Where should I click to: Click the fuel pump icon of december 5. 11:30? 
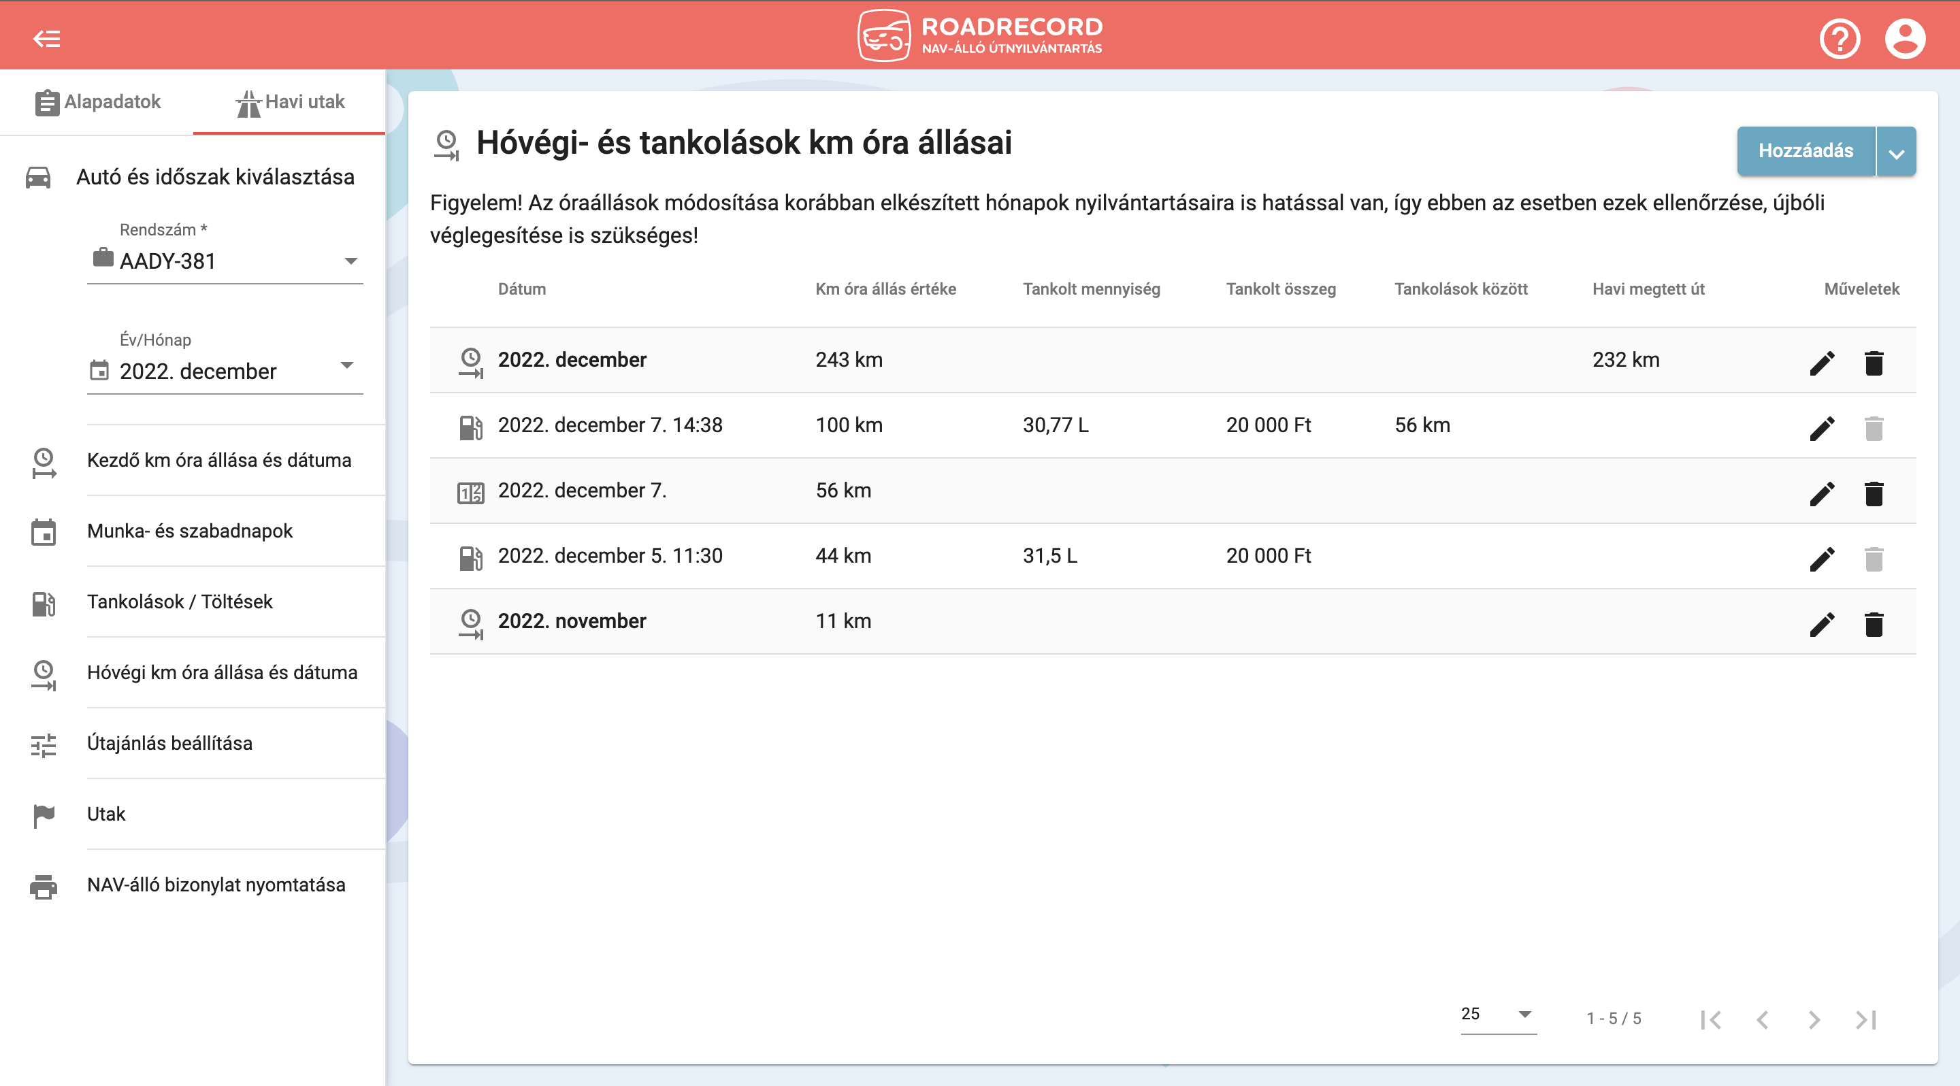click(471, 558)
